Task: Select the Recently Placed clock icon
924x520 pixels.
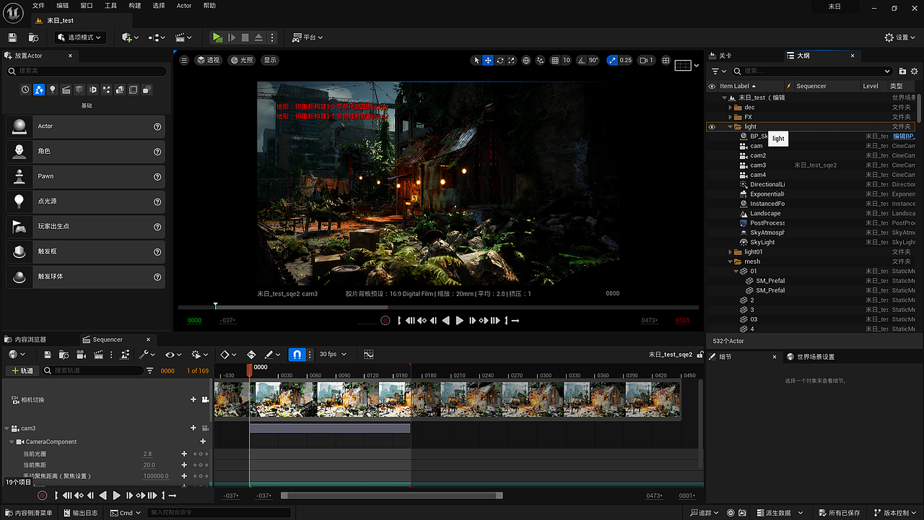Action: pyautogui.click(x=25, y=90)
